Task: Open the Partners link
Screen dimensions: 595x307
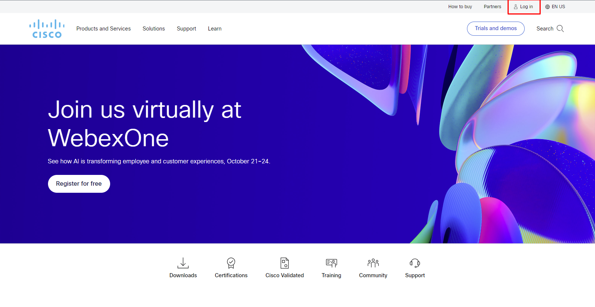Action: click(492, 7)
